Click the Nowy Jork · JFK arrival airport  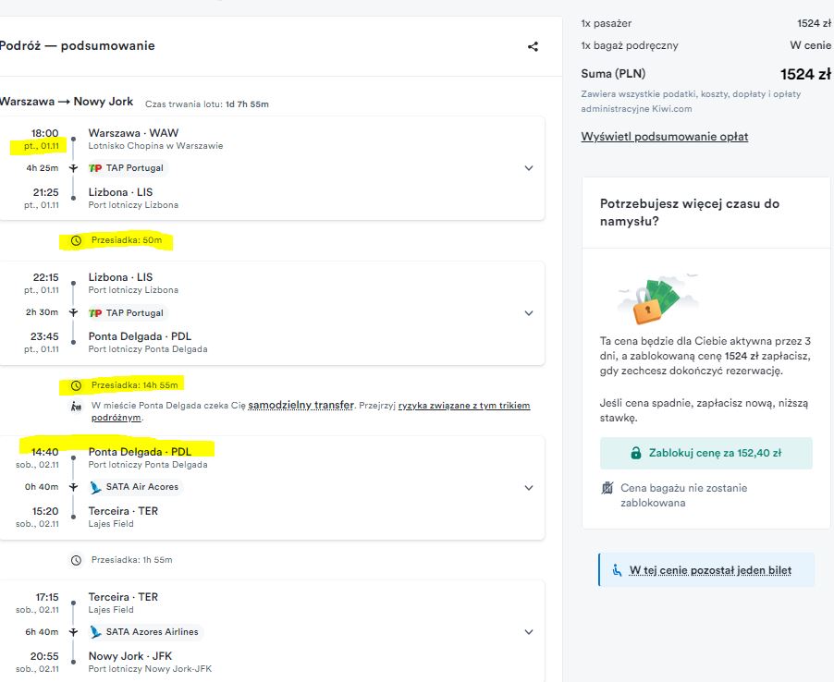click(x=130, y=656)
